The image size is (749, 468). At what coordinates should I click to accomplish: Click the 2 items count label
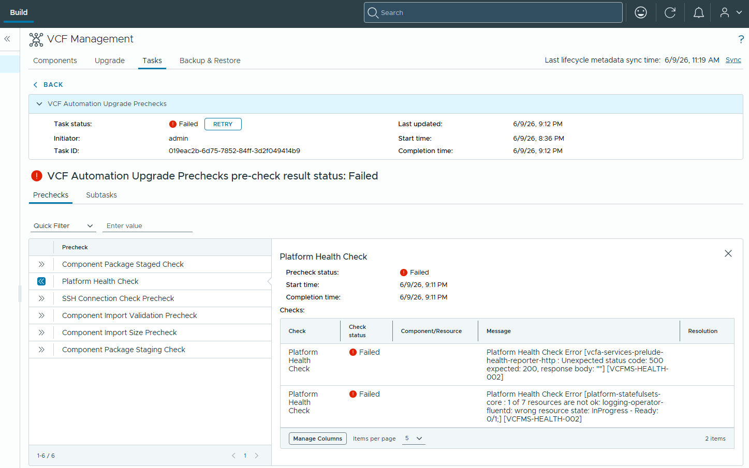point(715,439)
